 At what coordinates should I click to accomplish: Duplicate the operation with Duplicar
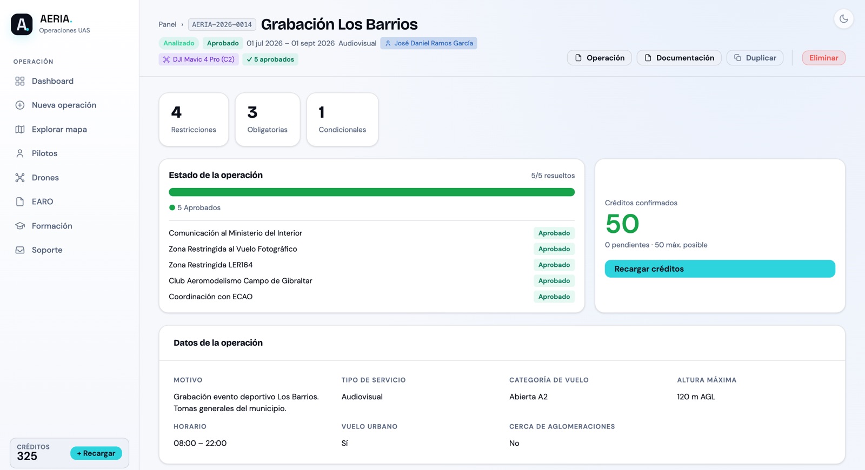pyautogui.click(x=755, y=58)
